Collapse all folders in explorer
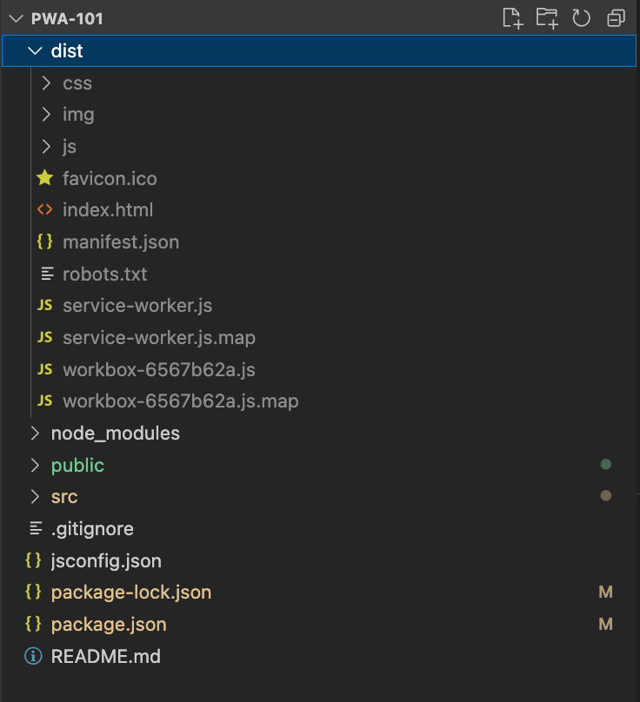 coord(616,18)
